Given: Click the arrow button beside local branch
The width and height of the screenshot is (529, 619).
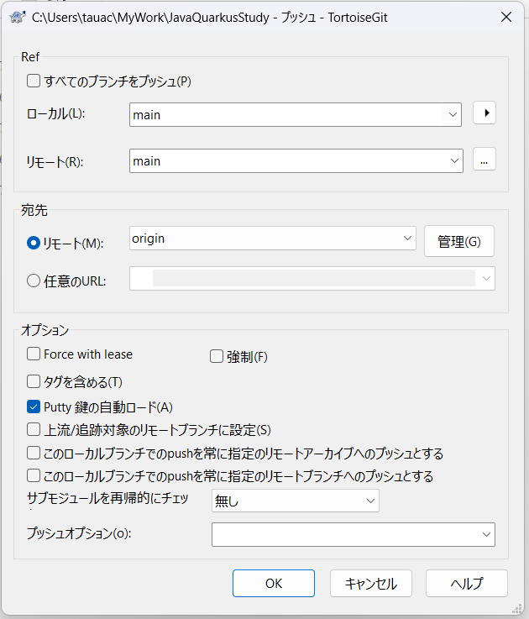Looking at the screenshot, I should 484,113.
